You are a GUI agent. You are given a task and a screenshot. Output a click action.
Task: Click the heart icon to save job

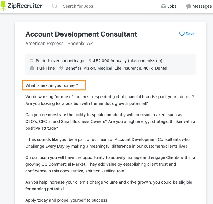pyautogui.click(x=182, y=34)
